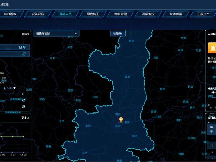216x162 pixels.
Task: Click the 中卫 city label on map
Action: [52, 58]
